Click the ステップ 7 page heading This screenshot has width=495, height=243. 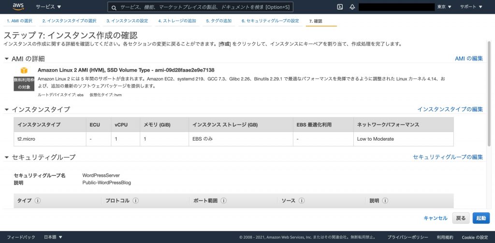(71, 35)
